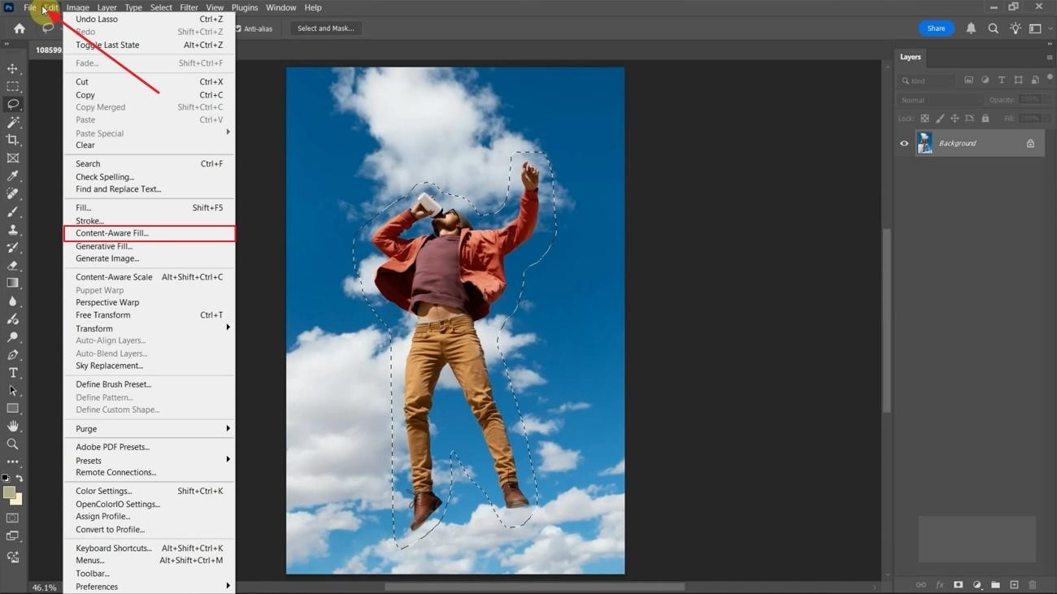Open the Filter menu
This screenshot has height=594, width=1057.
(x=189, y=7)
